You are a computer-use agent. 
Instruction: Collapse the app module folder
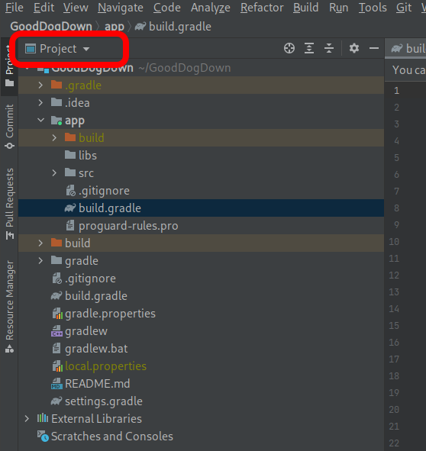click(x=40, y=121)
